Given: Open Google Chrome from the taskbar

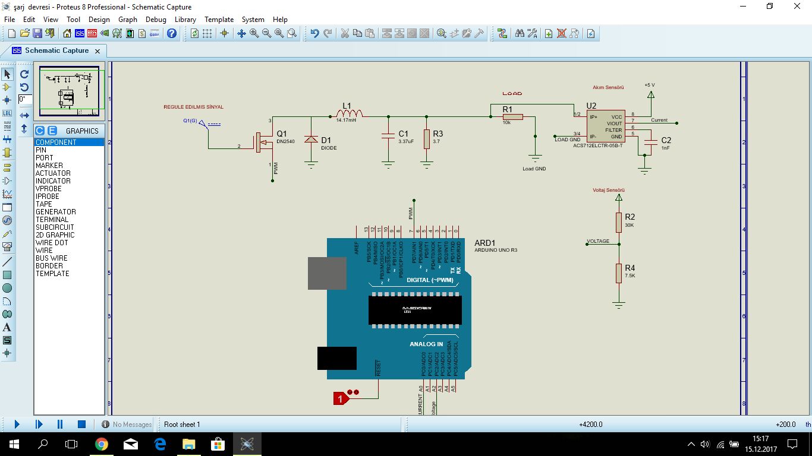Looking at the screenshot, I should (102, 444).
